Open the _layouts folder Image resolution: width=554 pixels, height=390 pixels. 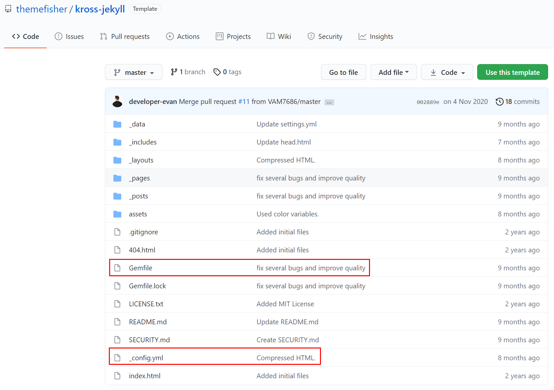141,160
